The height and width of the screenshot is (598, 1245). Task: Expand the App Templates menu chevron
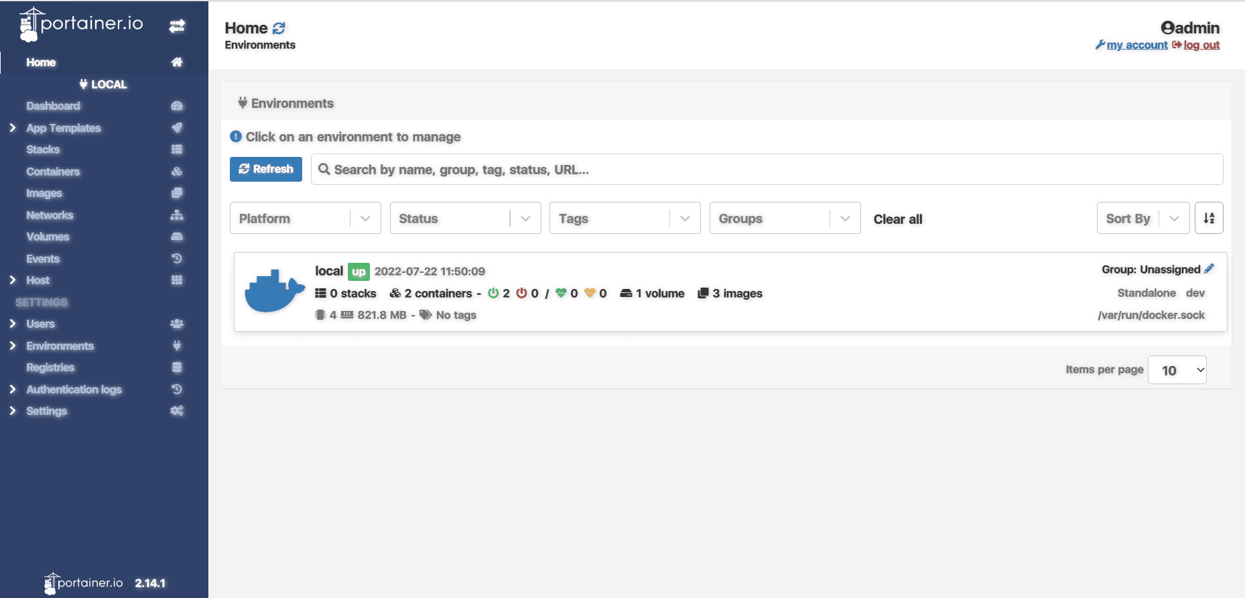(x=13, y=128)
